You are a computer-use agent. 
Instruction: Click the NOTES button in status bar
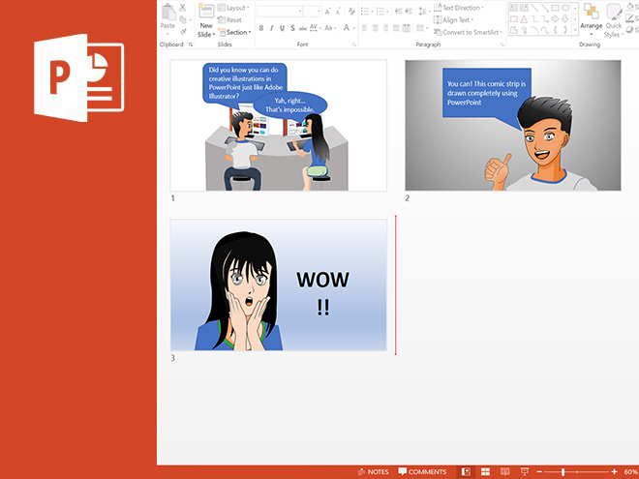point(373,471)
